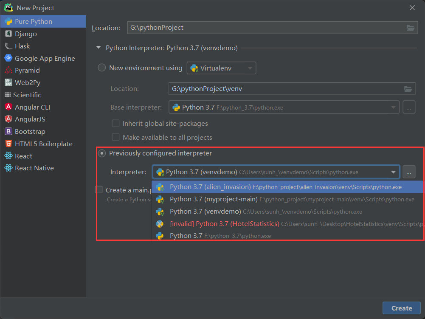Pick Bootstrap project type
425x319 pixels.
[43, 132]
